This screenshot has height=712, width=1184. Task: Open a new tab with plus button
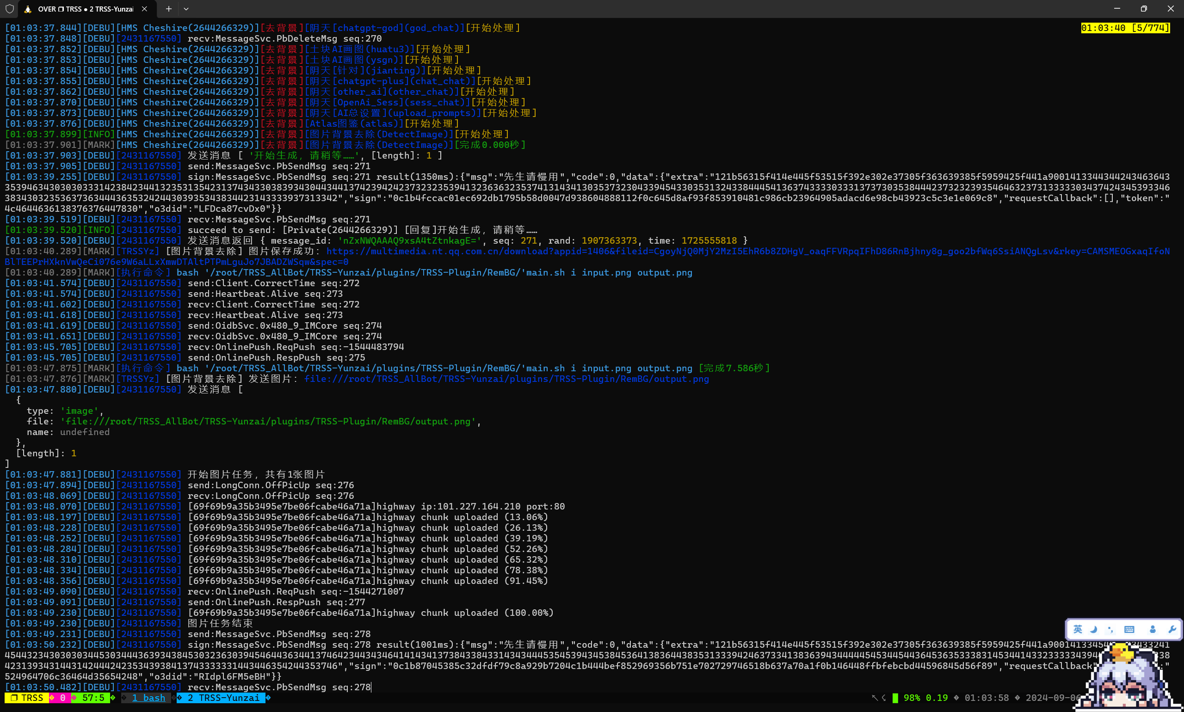(x=168, y=9)
